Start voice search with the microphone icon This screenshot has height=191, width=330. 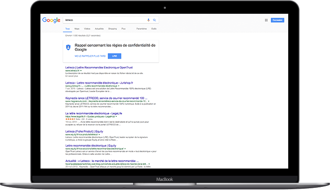(148, 20)
